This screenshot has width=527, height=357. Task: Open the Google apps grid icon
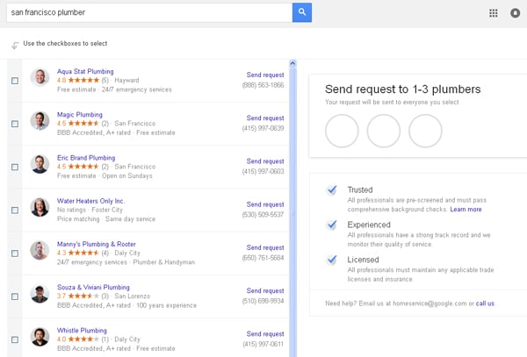(493, 13)
